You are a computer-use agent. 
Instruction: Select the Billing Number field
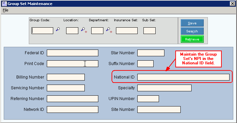tap(66, 77)
